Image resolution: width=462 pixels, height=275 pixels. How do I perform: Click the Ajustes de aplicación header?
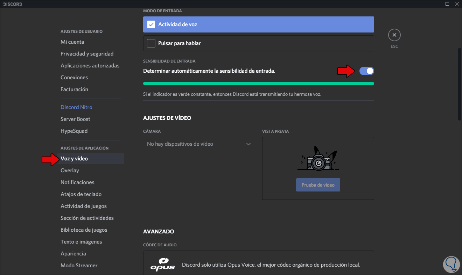(85, 148)
